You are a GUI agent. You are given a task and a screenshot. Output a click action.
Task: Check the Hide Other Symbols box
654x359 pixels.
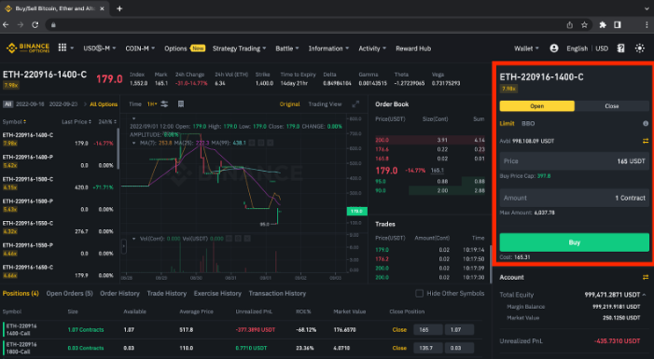coord(419,294)
